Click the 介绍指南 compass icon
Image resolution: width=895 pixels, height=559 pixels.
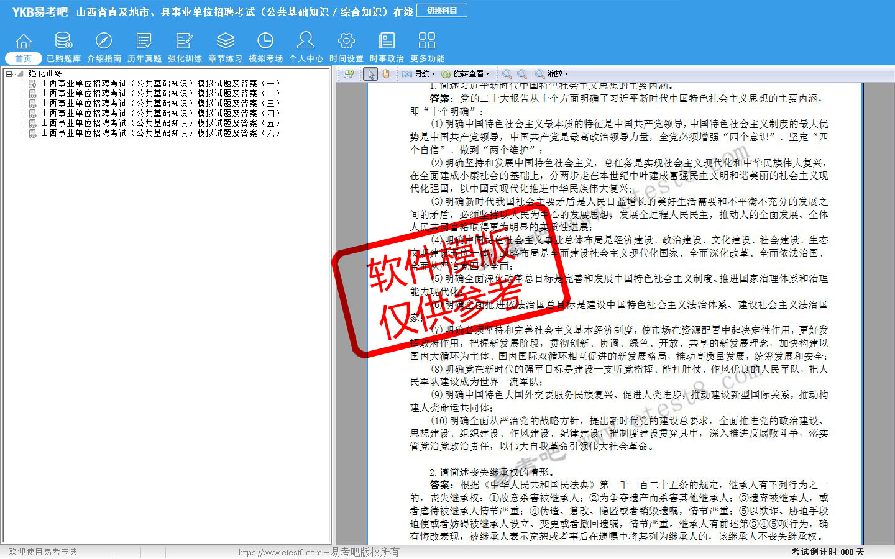pos(104,41)
